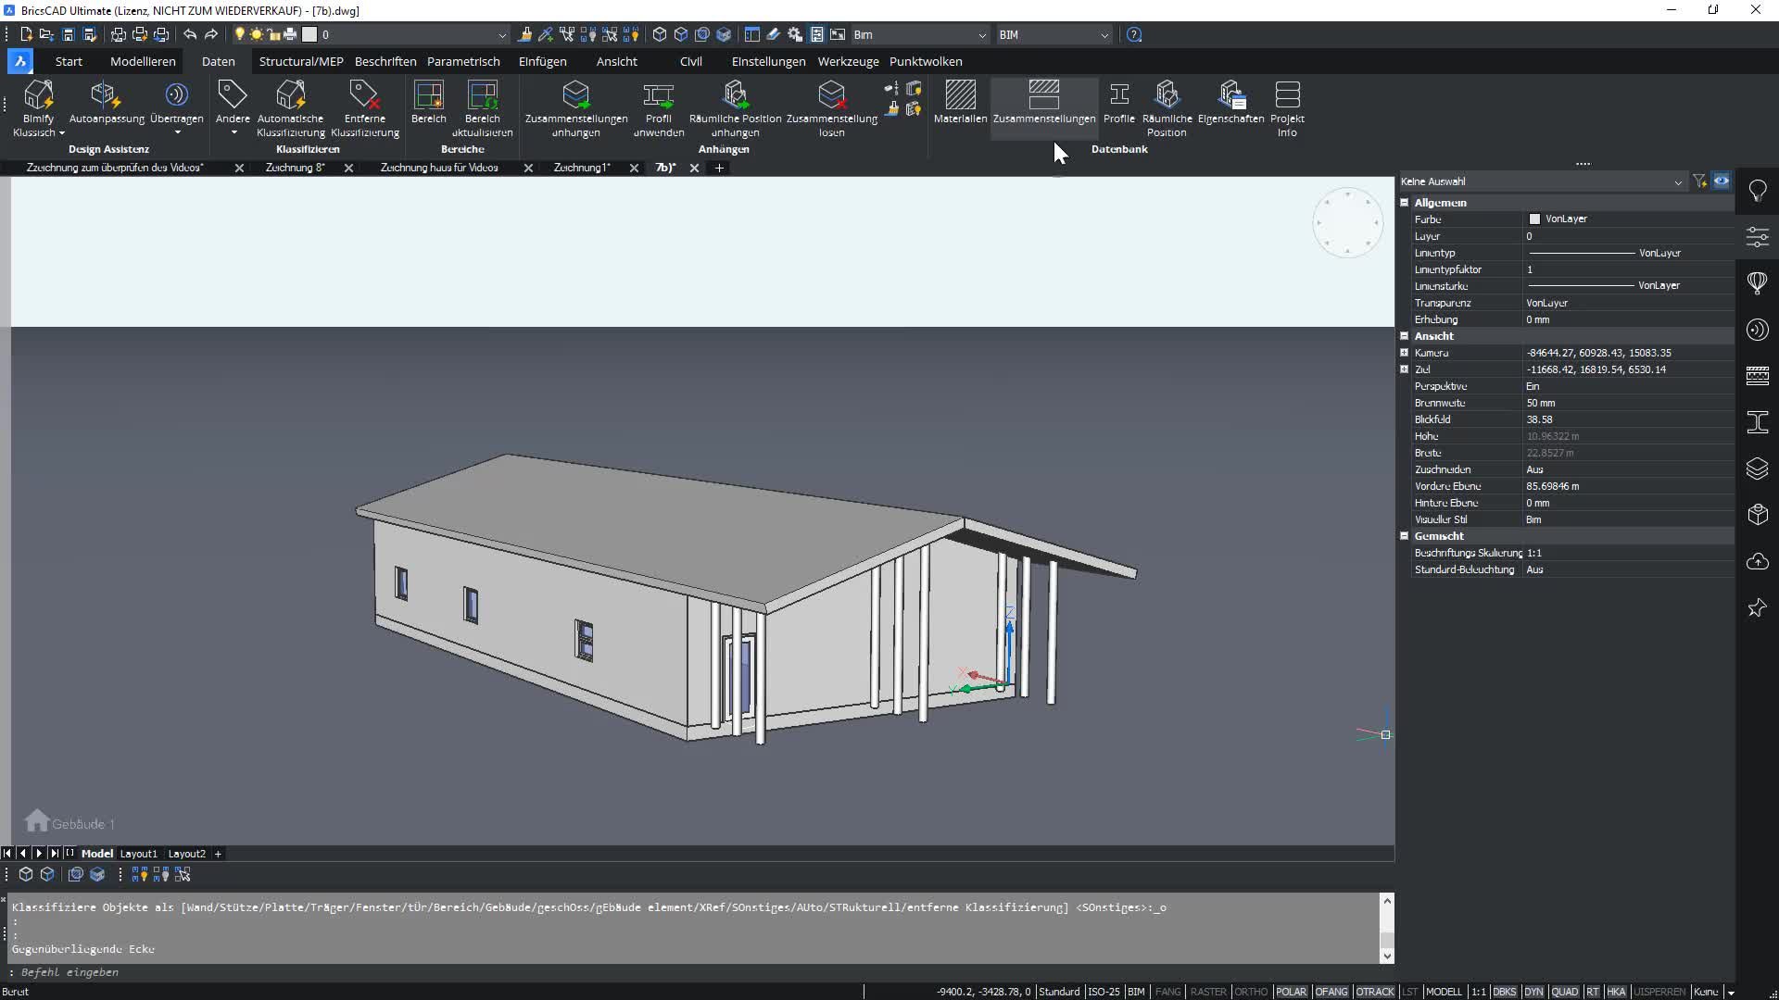Toggle FANG in status bar
The image size is (1779, 1000).
(1167, 992)
